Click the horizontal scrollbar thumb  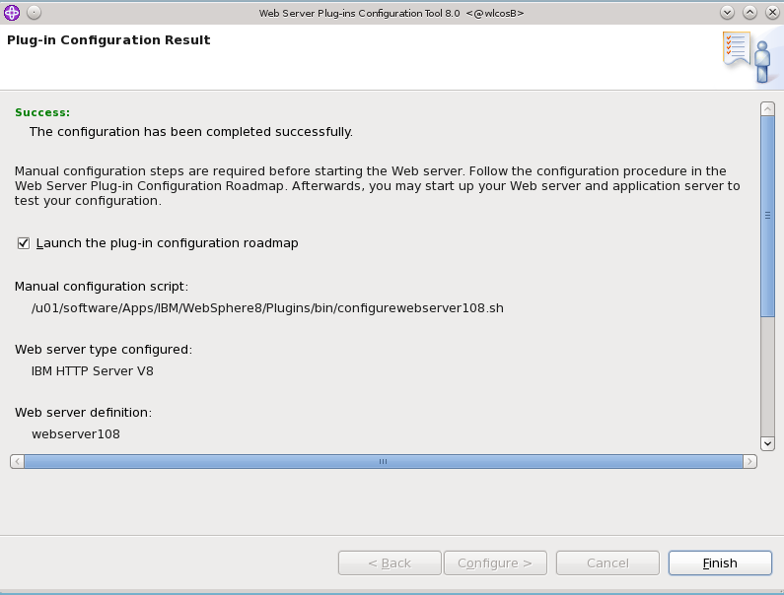pos(384,462)
